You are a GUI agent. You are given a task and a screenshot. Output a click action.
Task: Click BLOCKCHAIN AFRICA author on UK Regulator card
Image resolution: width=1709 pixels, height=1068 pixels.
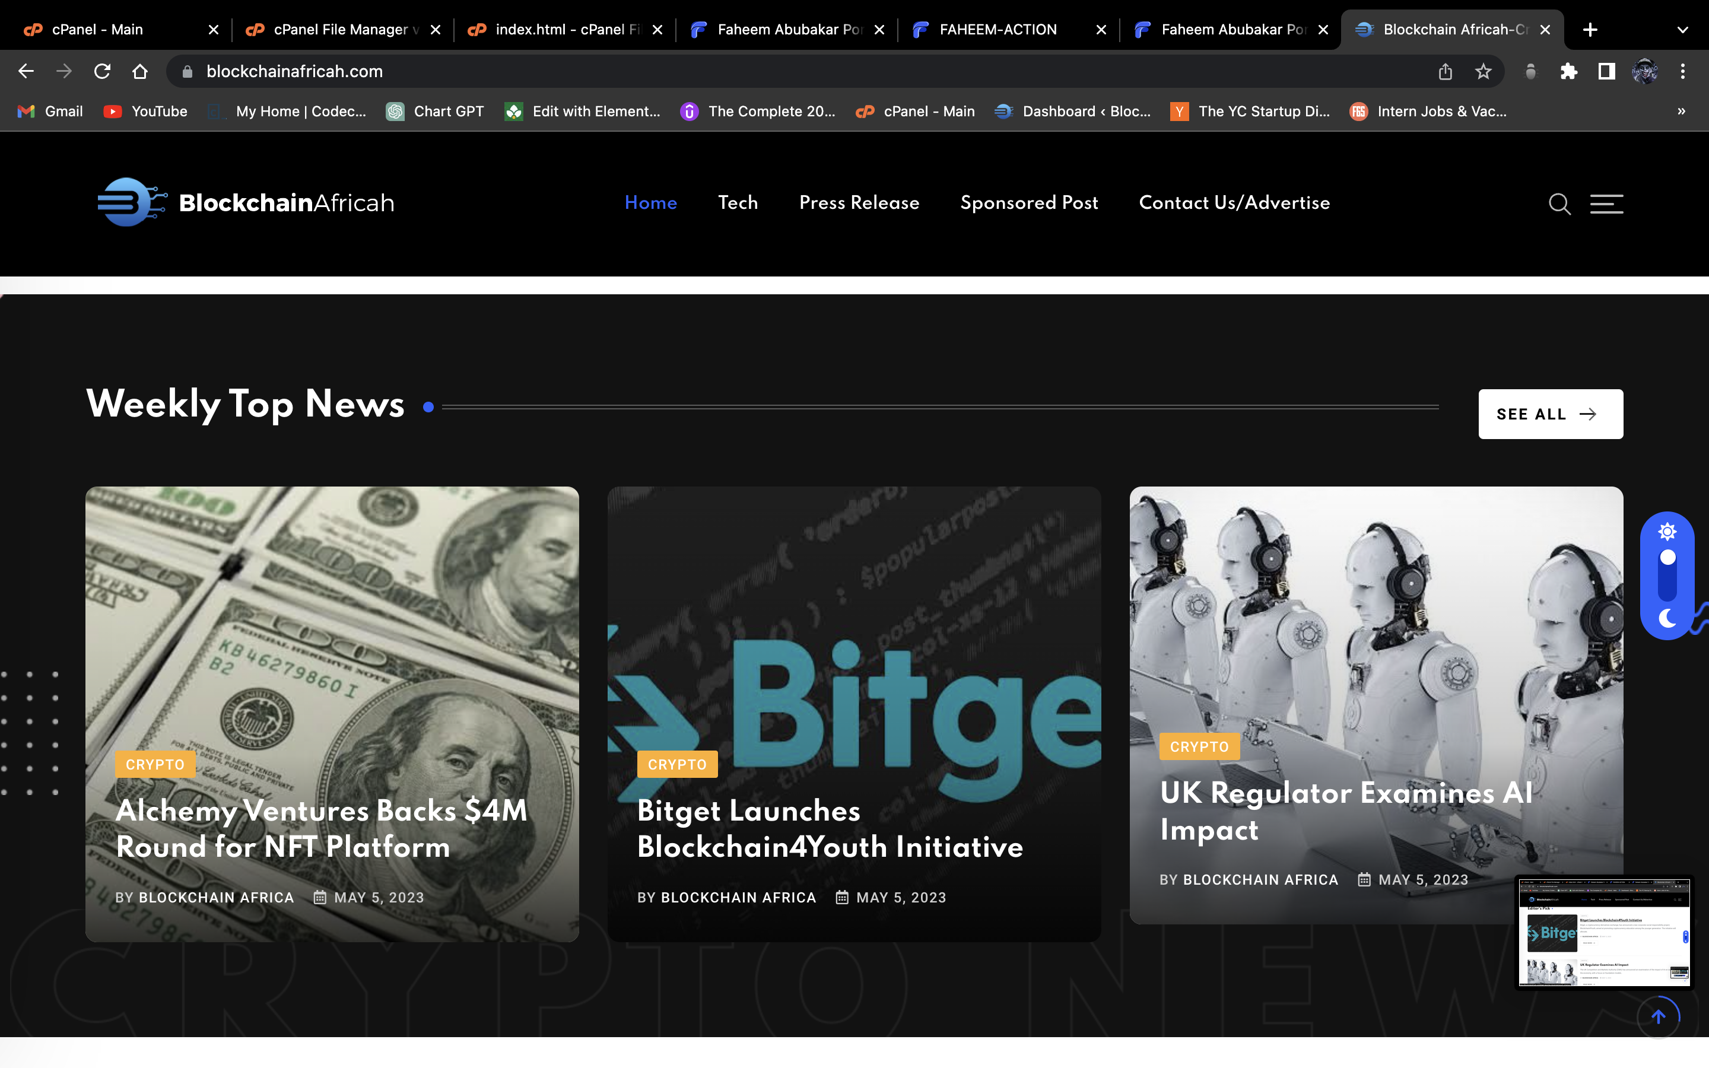(x=1260, y=879)
